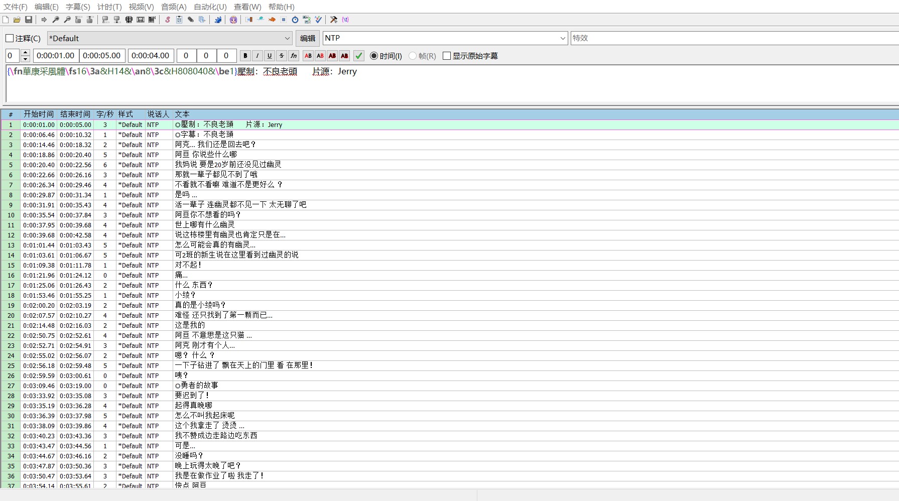Open Translation Assistant fish icon
The image size is (899, 501).
[x=272, y=20]
